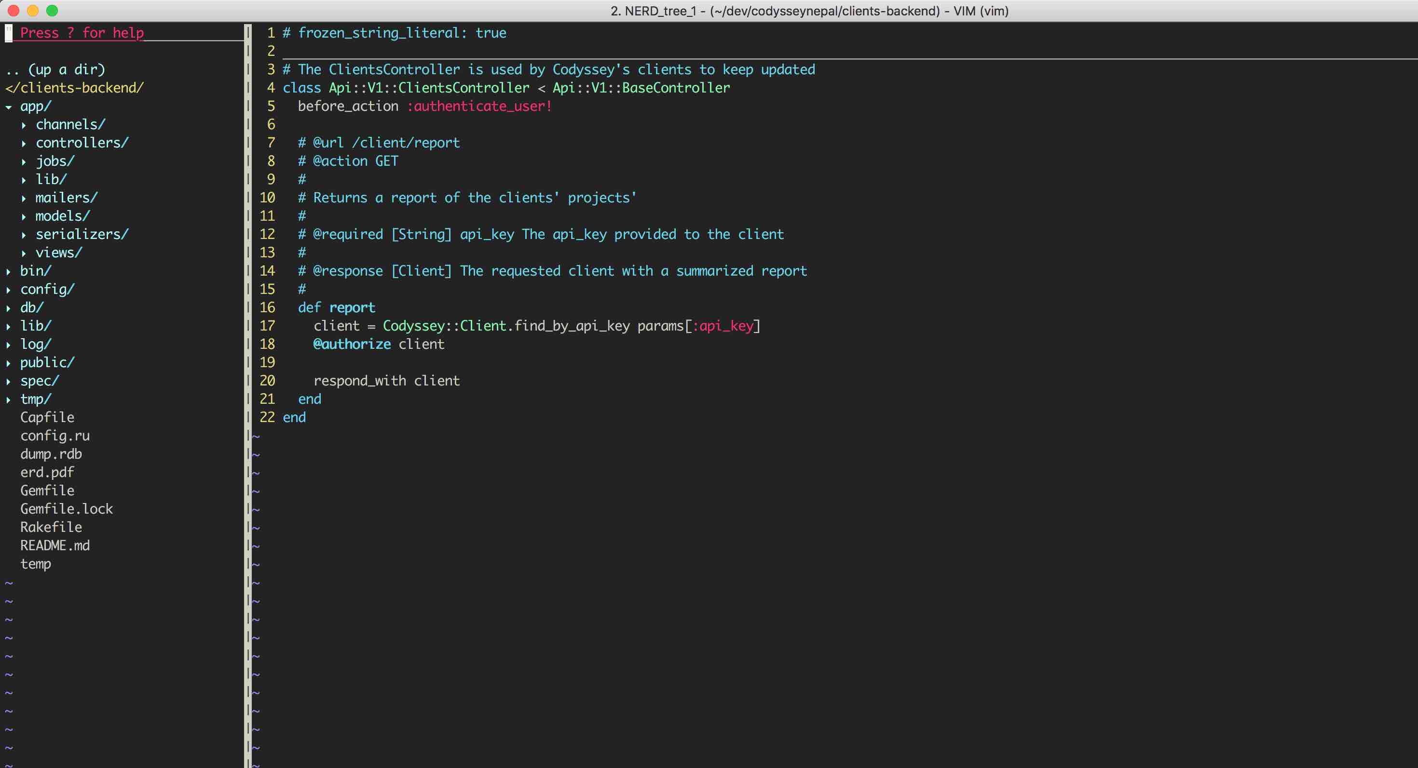This screenshot has width=1418, height=768.
Task: Expand the serializers/ folder arrow
Action: pos(24,235)
